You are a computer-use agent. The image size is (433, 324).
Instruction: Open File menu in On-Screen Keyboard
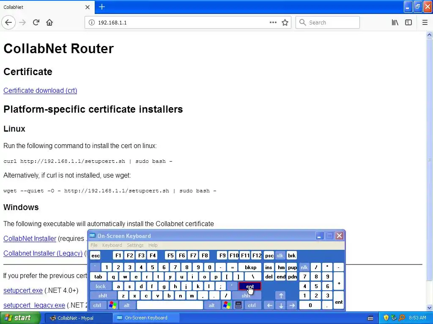coord(94,245)
